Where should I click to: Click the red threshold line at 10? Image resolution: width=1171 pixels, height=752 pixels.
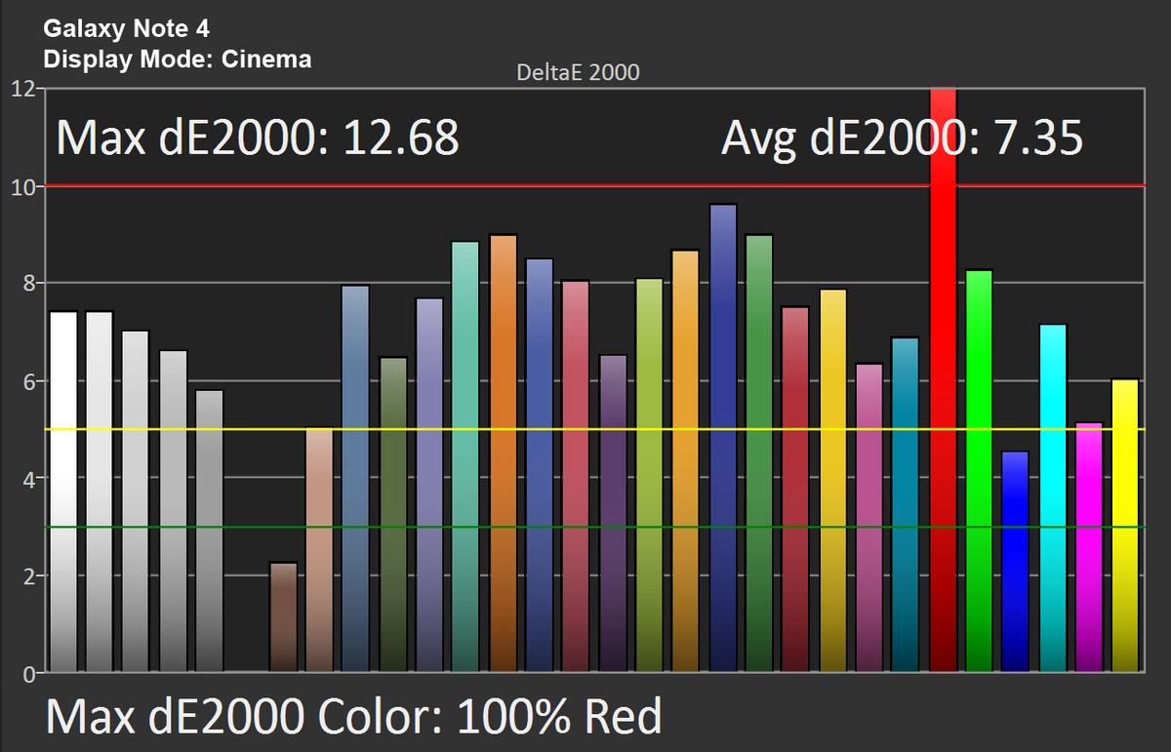[x=592, y=185]
